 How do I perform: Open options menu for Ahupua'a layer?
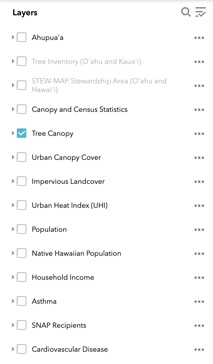199,38
